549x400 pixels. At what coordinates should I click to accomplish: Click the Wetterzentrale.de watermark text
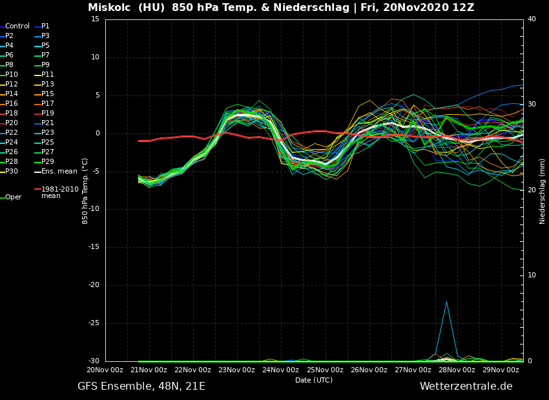click(466, 386)
